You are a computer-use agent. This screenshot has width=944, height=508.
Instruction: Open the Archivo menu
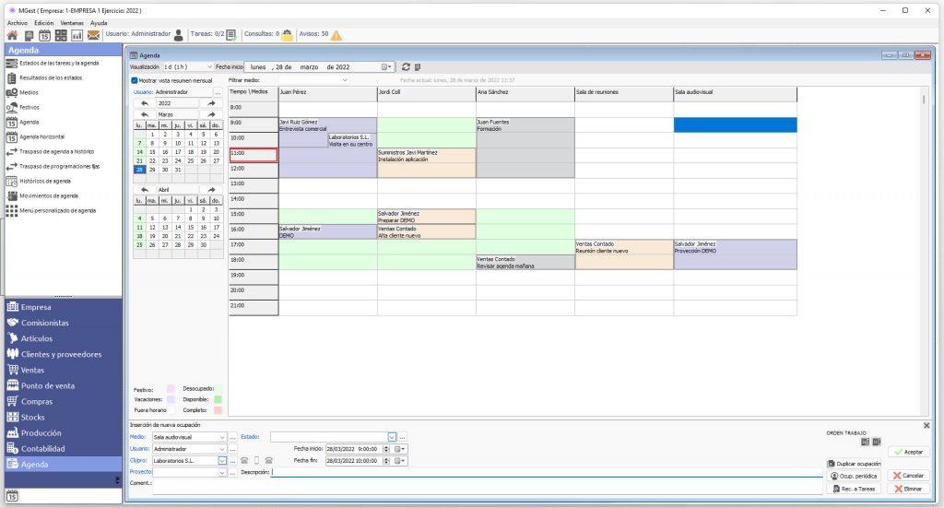[18, 23]
